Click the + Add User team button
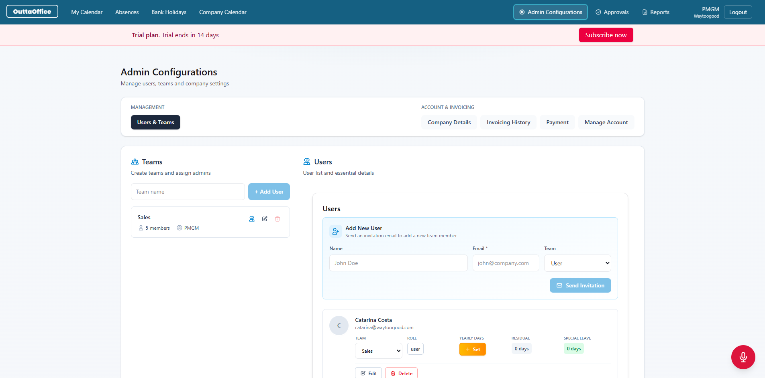 (x=269, y=192)
